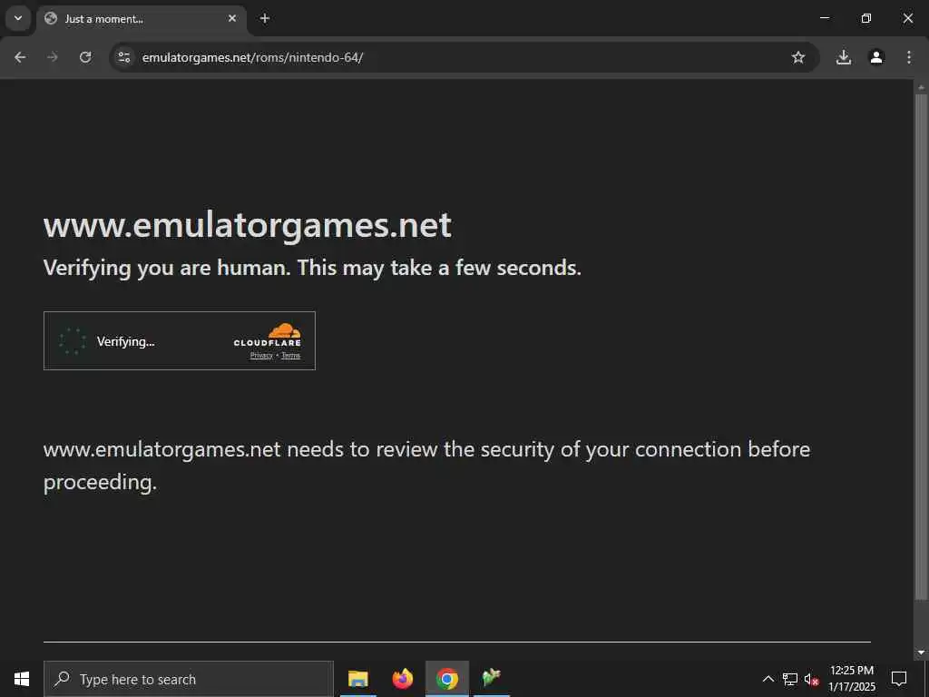
Task: Open the taskbar clock and date
Action: click(851, 679)
